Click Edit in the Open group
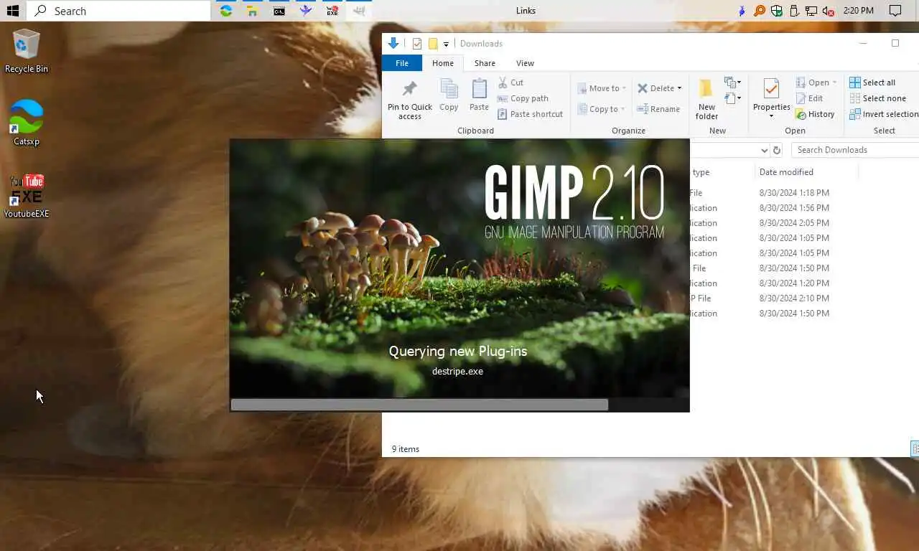 [809, 98]
